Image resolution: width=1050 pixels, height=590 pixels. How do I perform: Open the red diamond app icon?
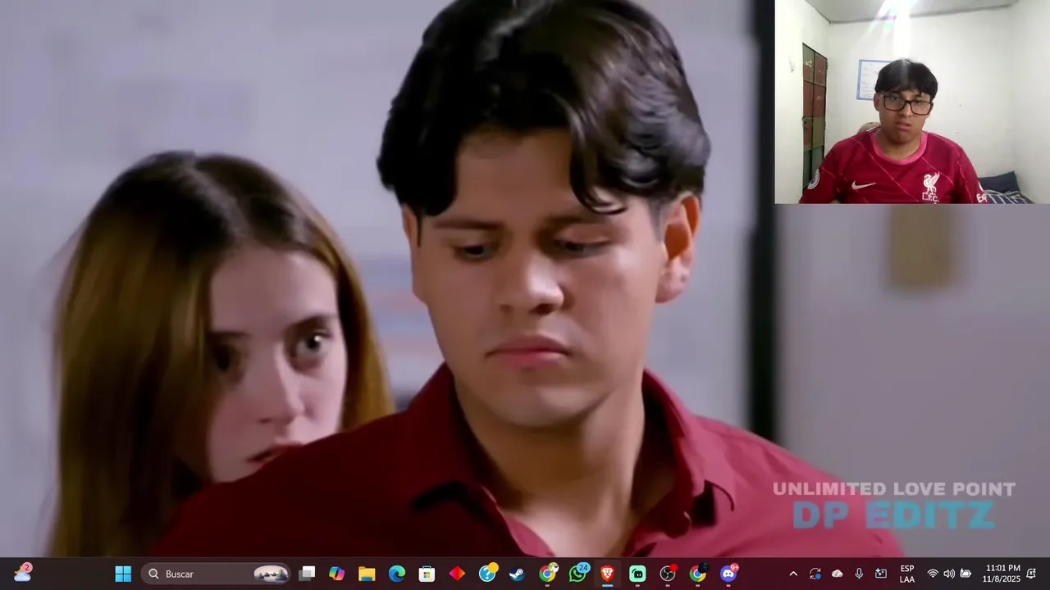click(457, 574)
